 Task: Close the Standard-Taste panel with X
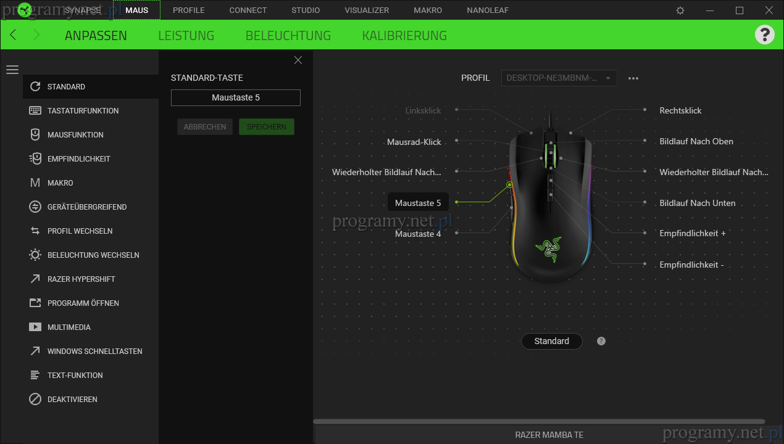pos(298,60)
